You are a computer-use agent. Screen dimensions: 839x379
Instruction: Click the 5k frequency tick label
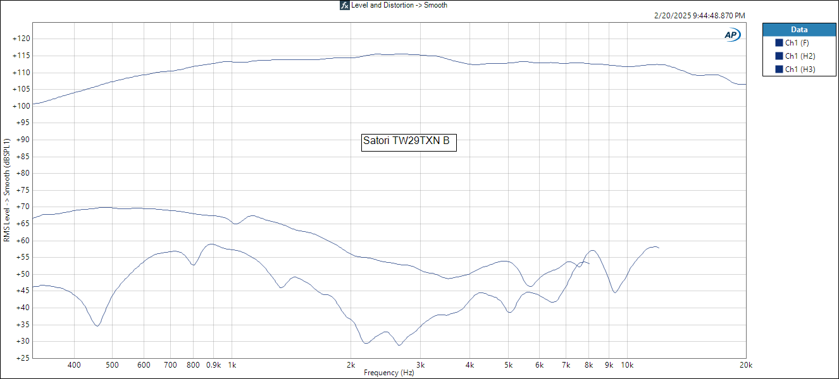pyautogui.click(x=508, y=365)
